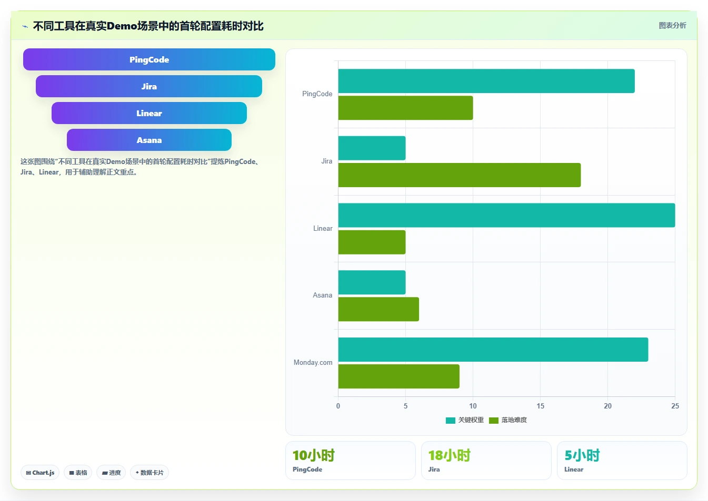Click the teal 关键权重 legend swatch
This screenshot has height=501, width=708.
pyautogui.click(x=451, y=420)
